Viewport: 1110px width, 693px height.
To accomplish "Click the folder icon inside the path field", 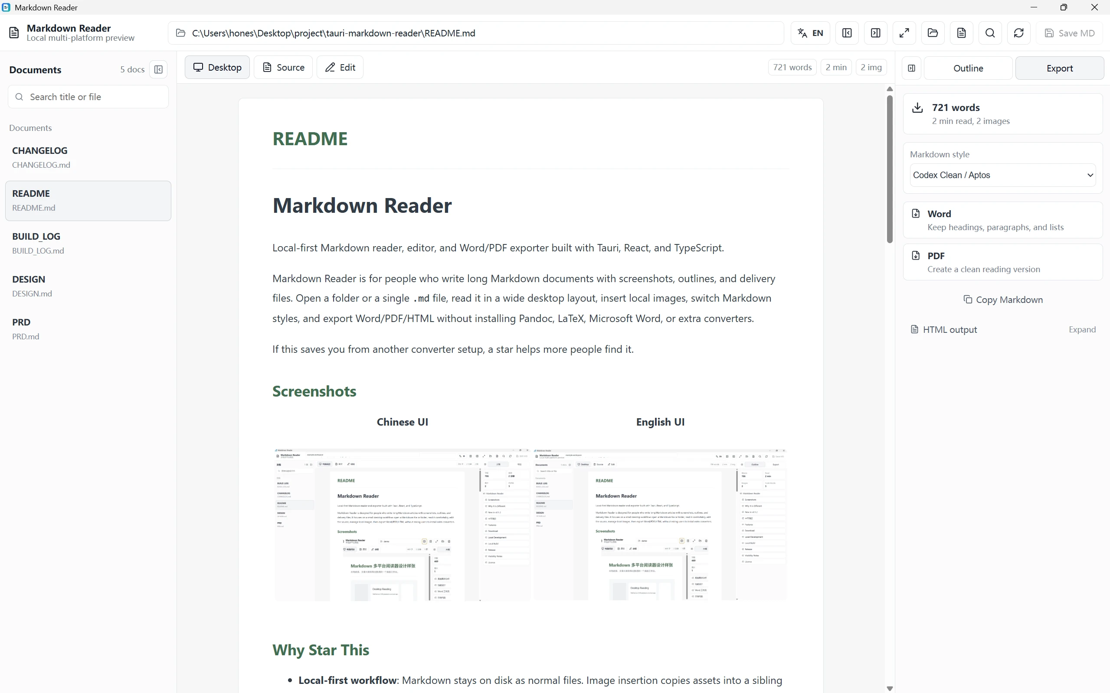I will (181, 33).
